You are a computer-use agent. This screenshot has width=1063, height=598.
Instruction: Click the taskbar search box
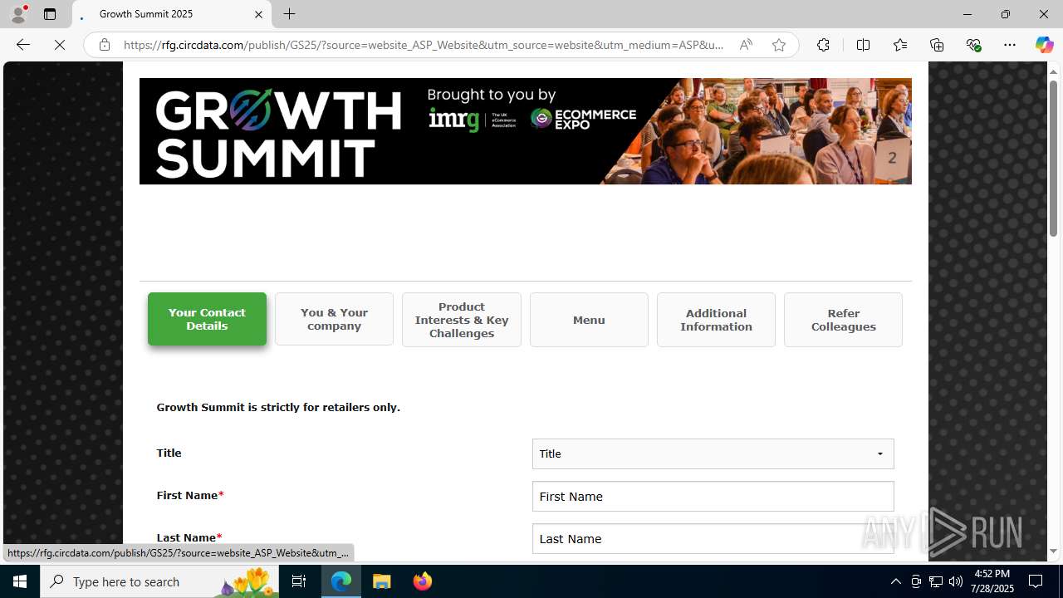(159, 581)
